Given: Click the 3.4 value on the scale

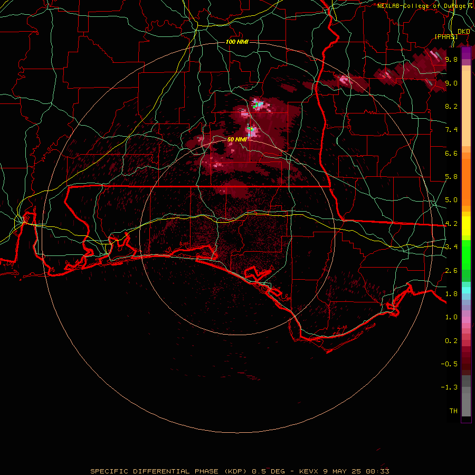Looking at the screenshot, I should (x=451, y=247).
